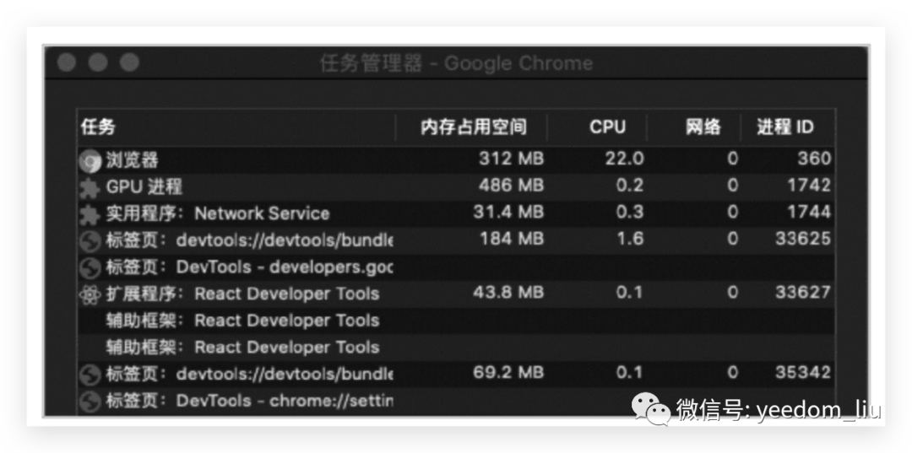
Task: Click the puzzle icon beside GPU 进程
Action: pyautogui.click(x=90, y=186)
